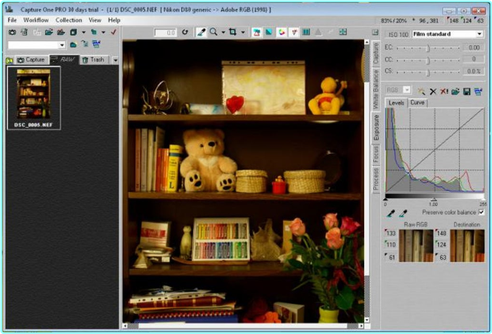
Task: Select the crop tool
Action: pyautogui.click(x=232, y=32)
